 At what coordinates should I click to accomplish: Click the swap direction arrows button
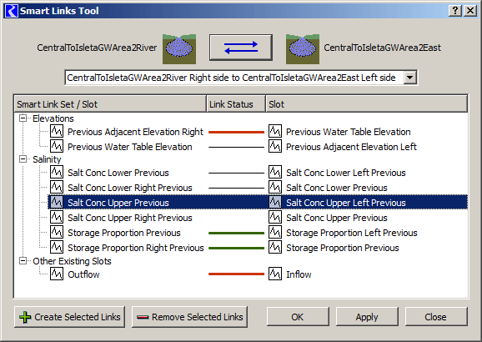point(241,48)
